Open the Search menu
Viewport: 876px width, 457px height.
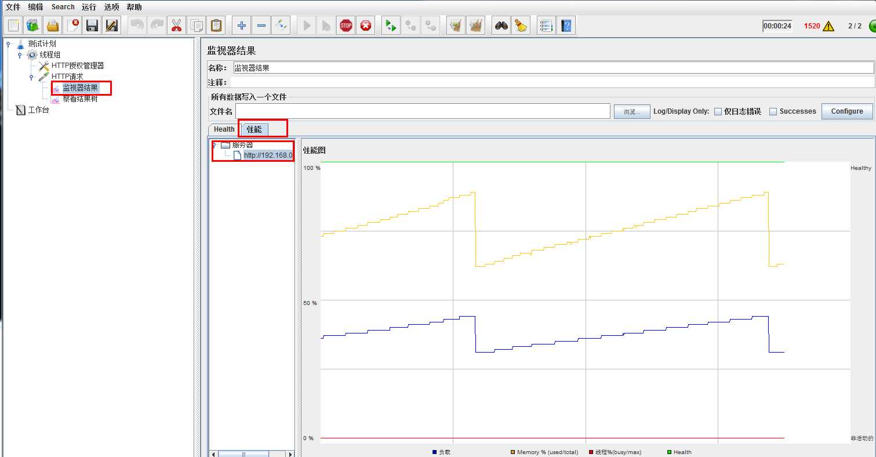63,7
